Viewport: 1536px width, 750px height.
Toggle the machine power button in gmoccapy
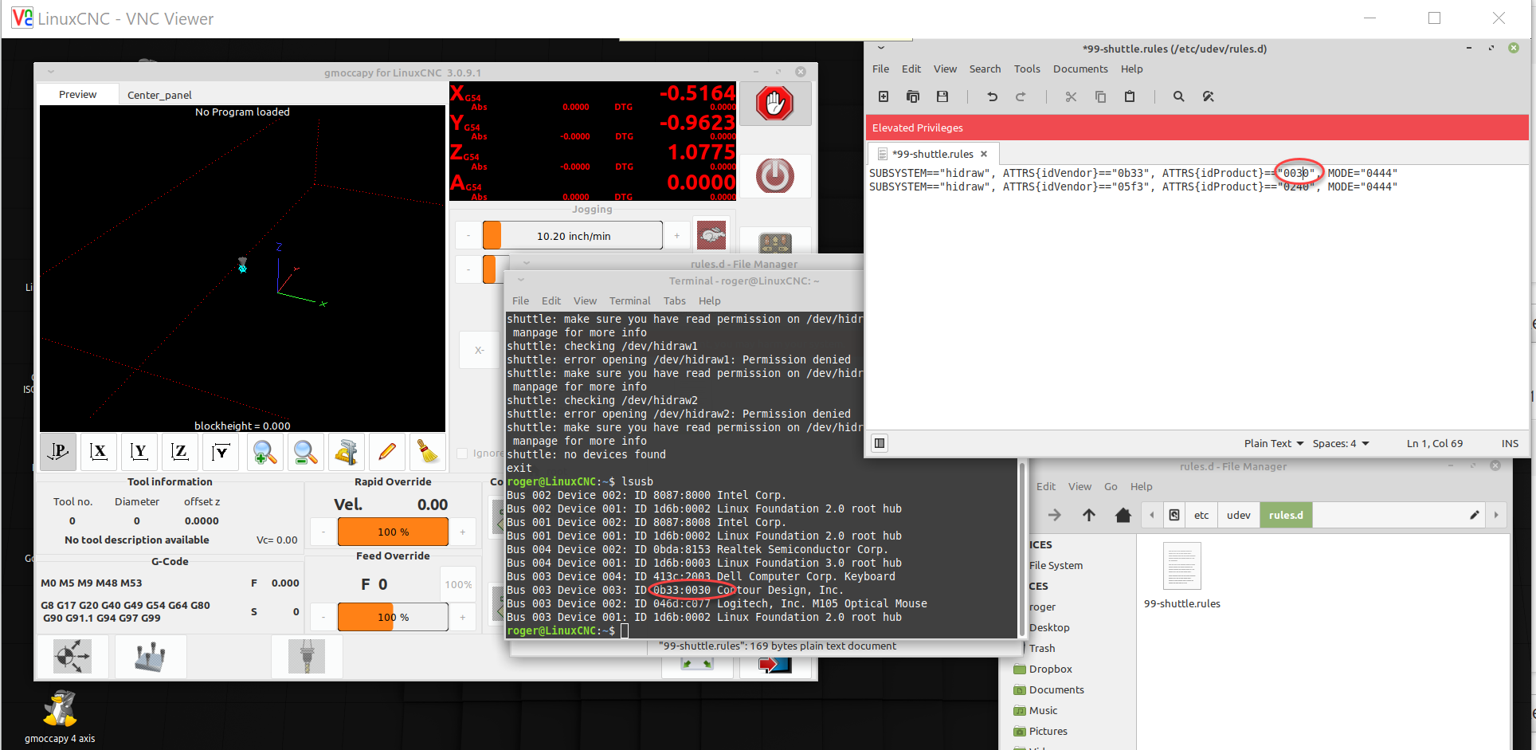775,176
